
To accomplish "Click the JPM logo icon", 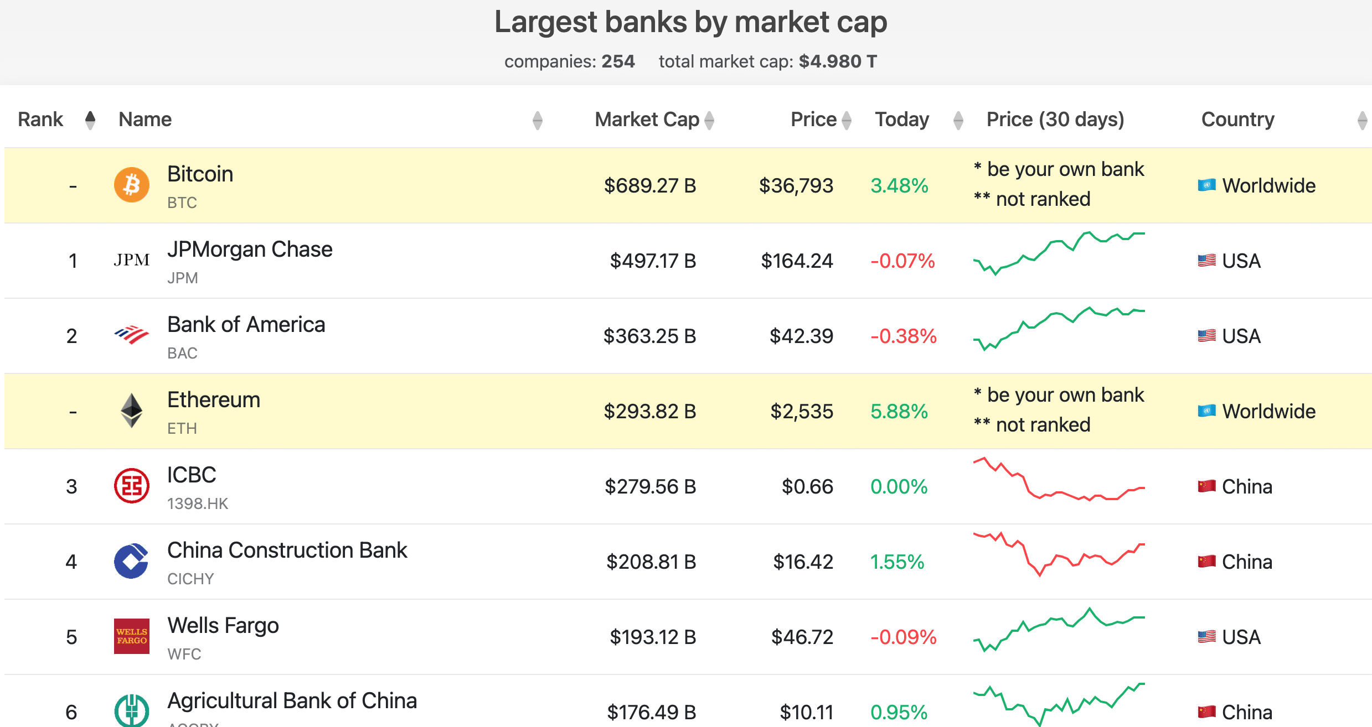I will point(131,260).
